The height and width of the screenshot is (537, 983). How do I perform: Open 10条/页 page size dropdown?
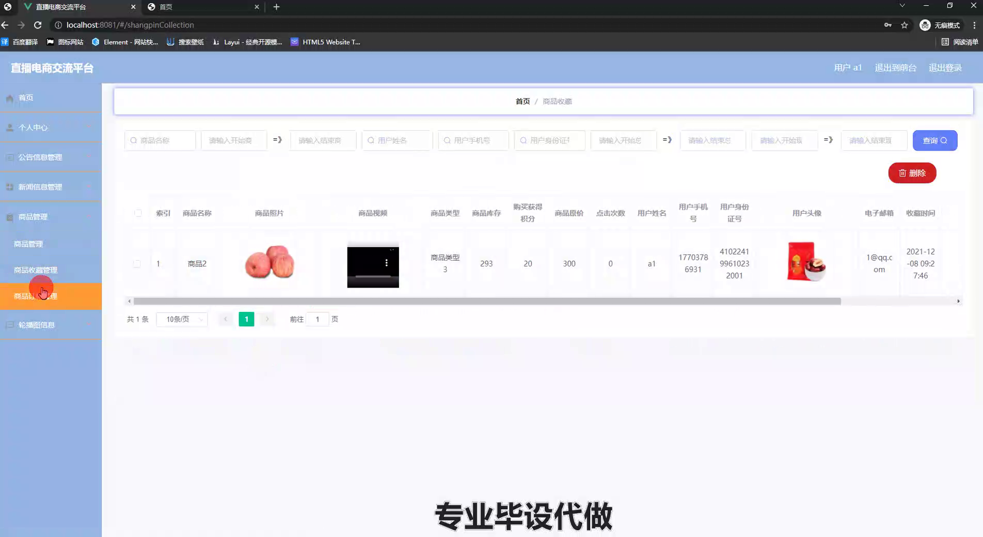pyautogui.click(x=182, y=319)
